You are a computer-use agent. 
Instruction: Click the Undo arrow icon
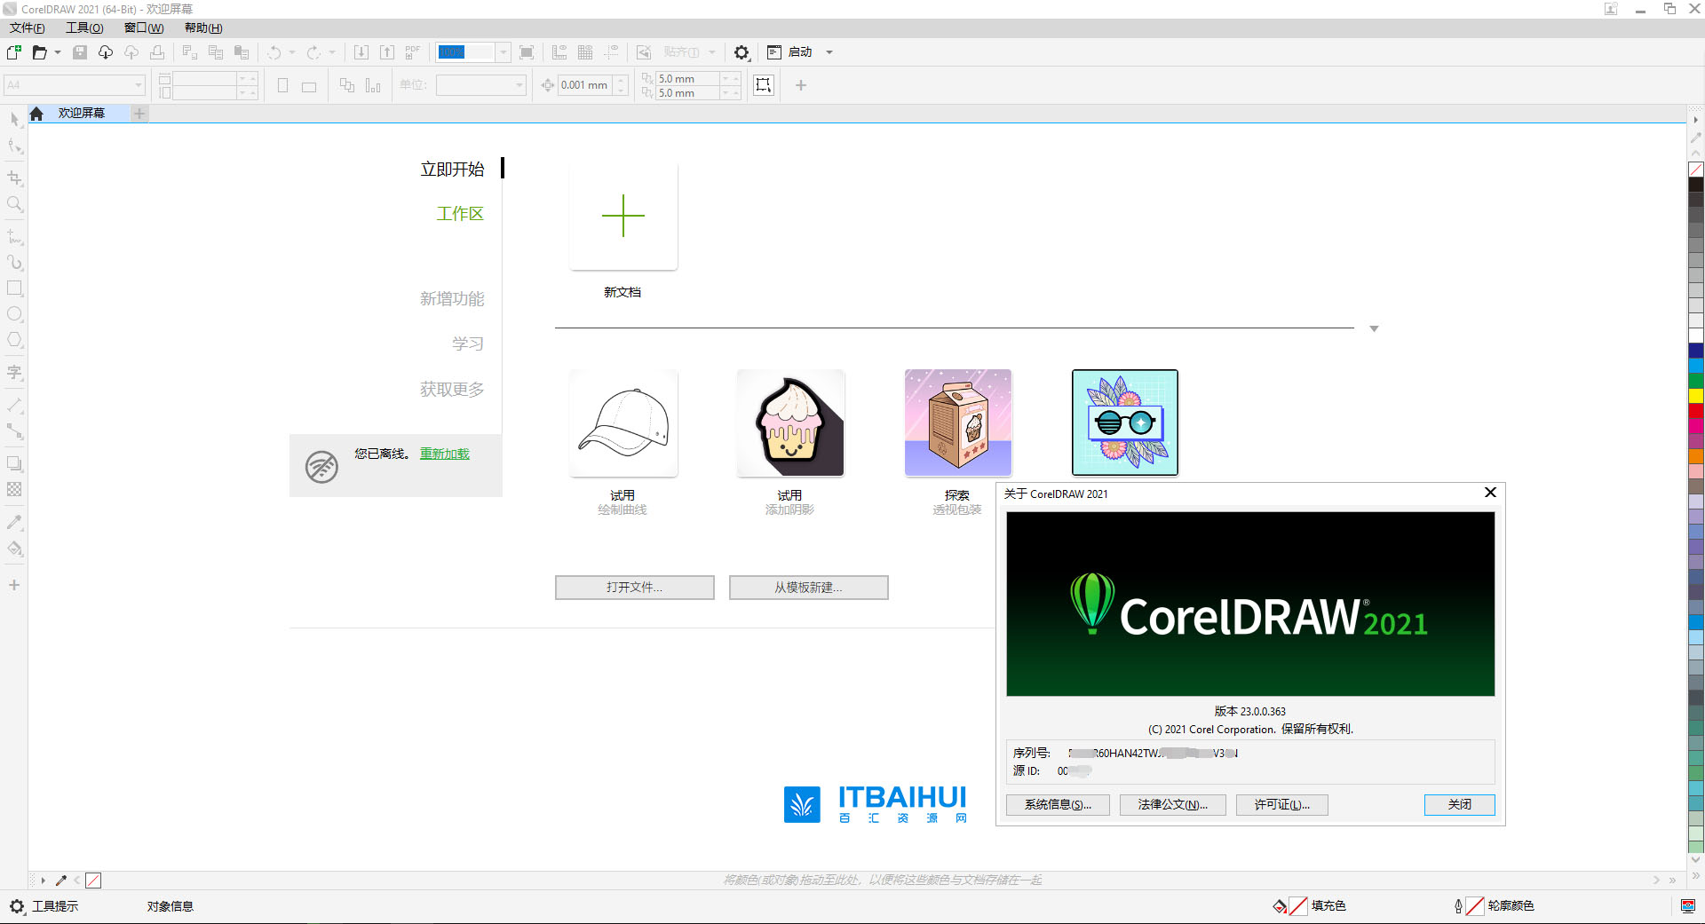(274, 52)
